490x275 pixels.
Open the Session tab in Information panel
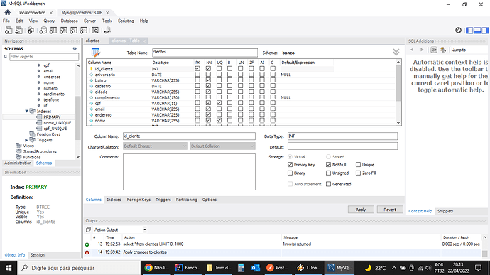tap(38, 255)
